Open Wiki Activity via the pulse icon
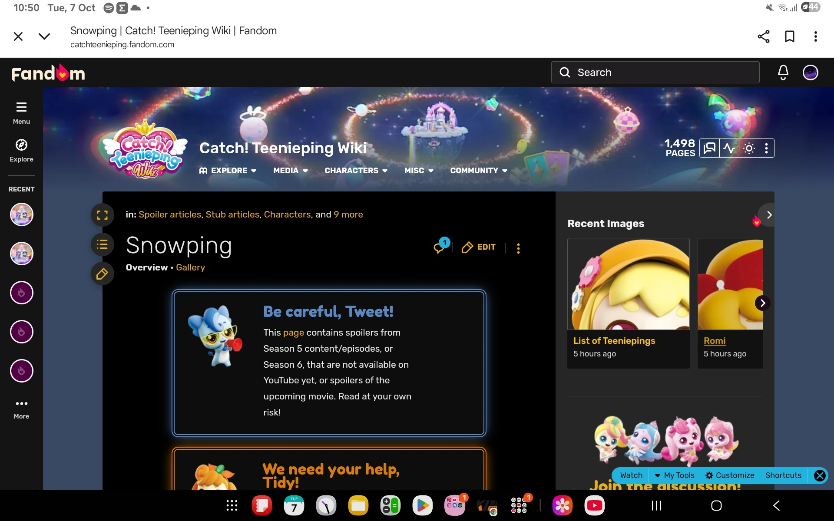 coord(729,148)
